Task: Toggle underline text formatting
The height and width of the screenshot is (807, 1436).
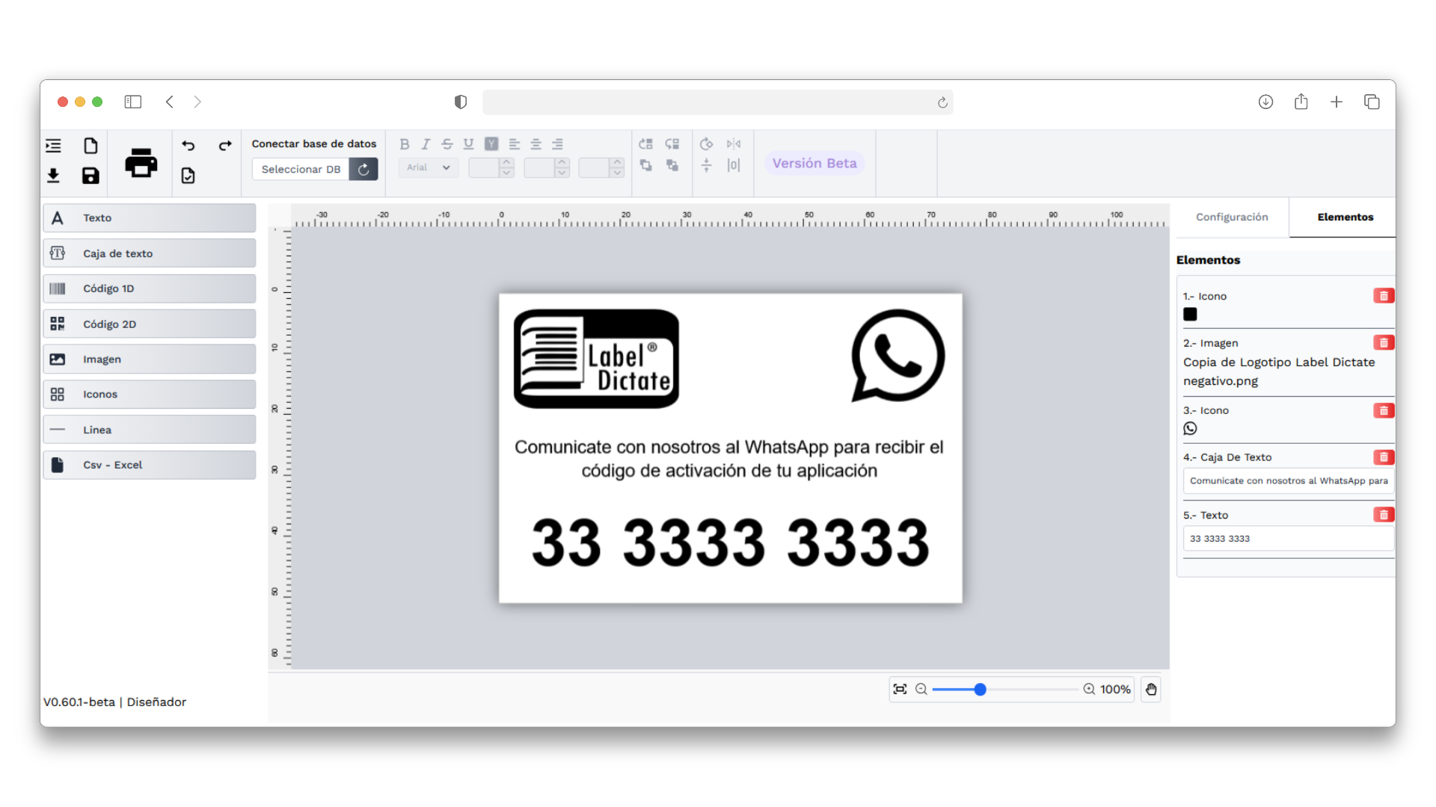Action: tap(468, 144)
